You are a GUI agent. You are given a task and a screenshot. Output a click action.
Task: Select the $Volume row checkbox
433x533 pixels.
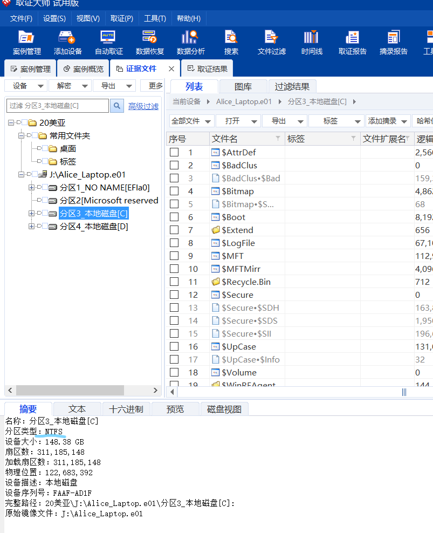pos(173,372)
